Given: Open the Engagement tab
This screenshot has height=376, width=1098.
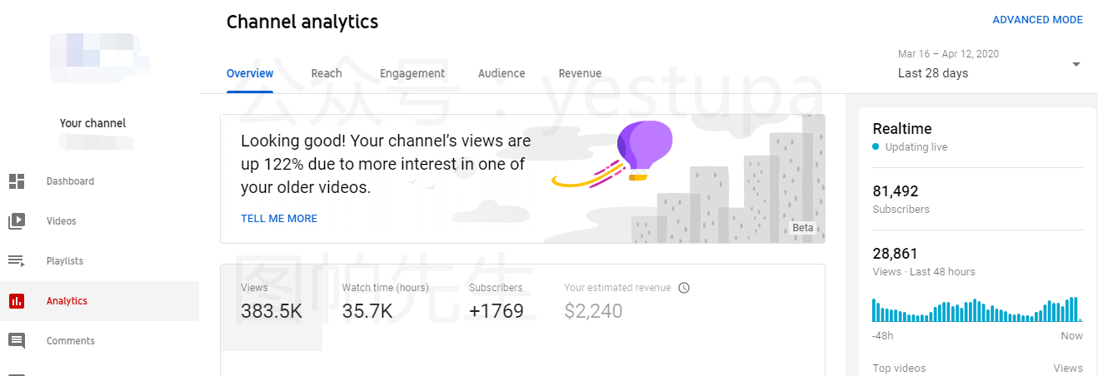Looking at the screenshot, I should coord(412,73).
